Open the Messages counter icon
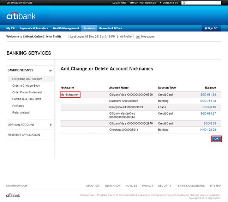 [138, 36]
